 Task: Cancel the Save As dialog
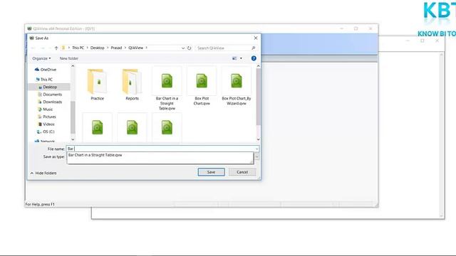[242, 172]
